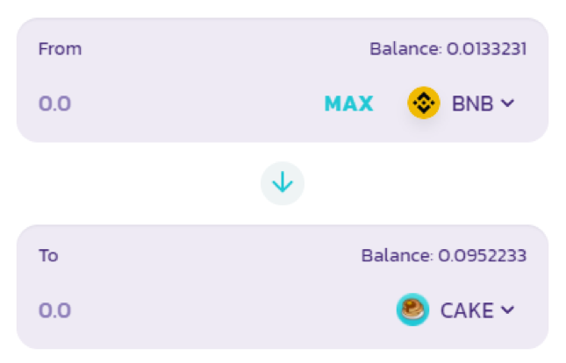The width and height of the screenshot is (566, 363).
Task: Click the From balance value 0.0133231
Action: pyautogui.click(x=487, y=49)
